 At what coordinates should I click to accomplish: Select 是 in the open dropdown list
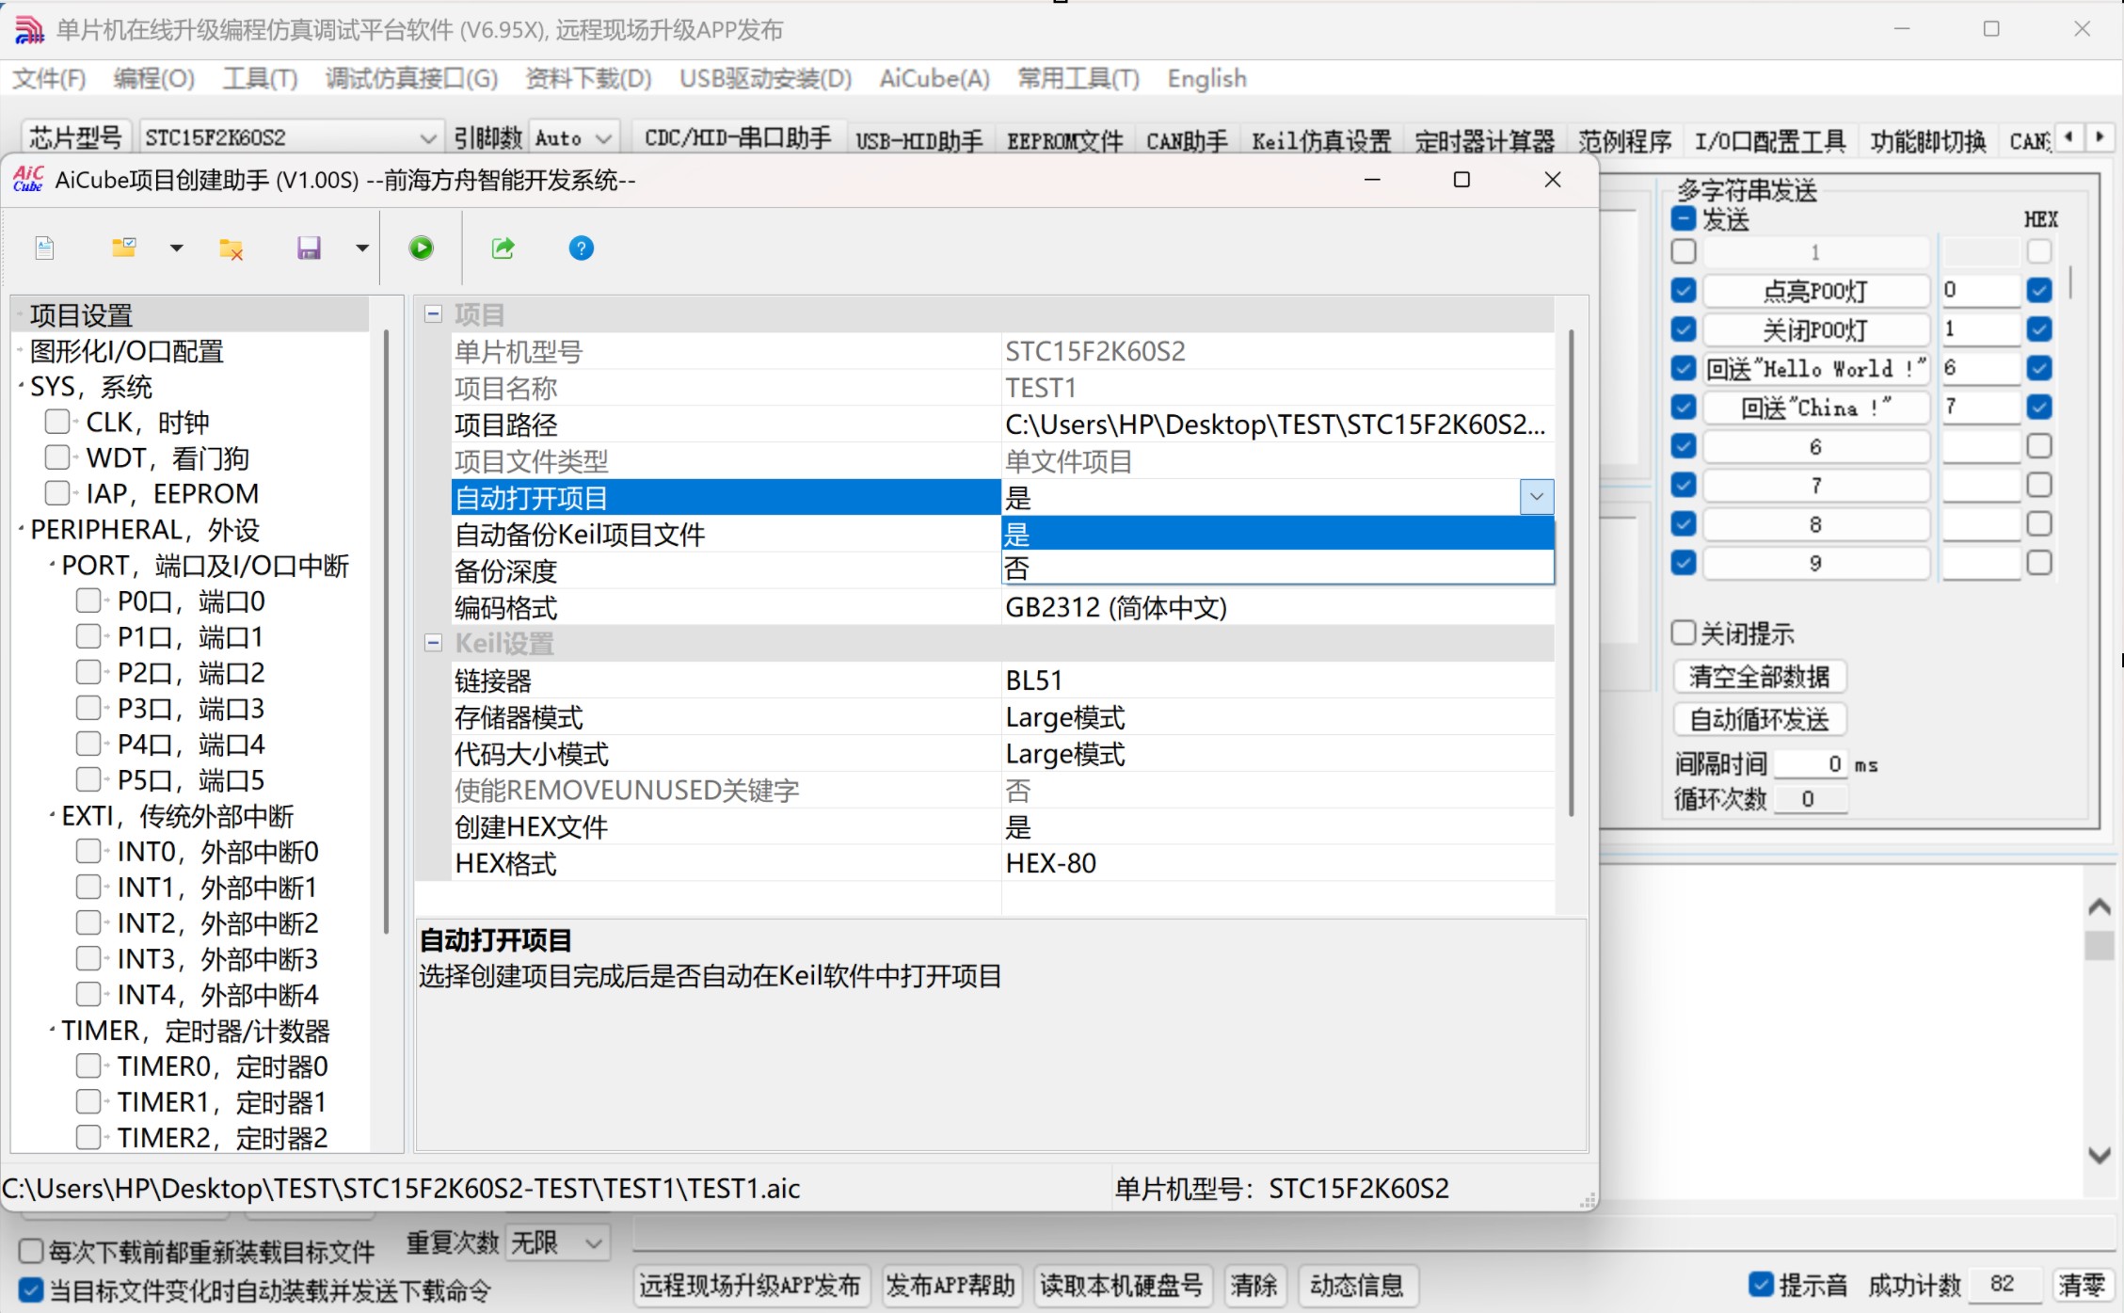(x=1277, y=534)
